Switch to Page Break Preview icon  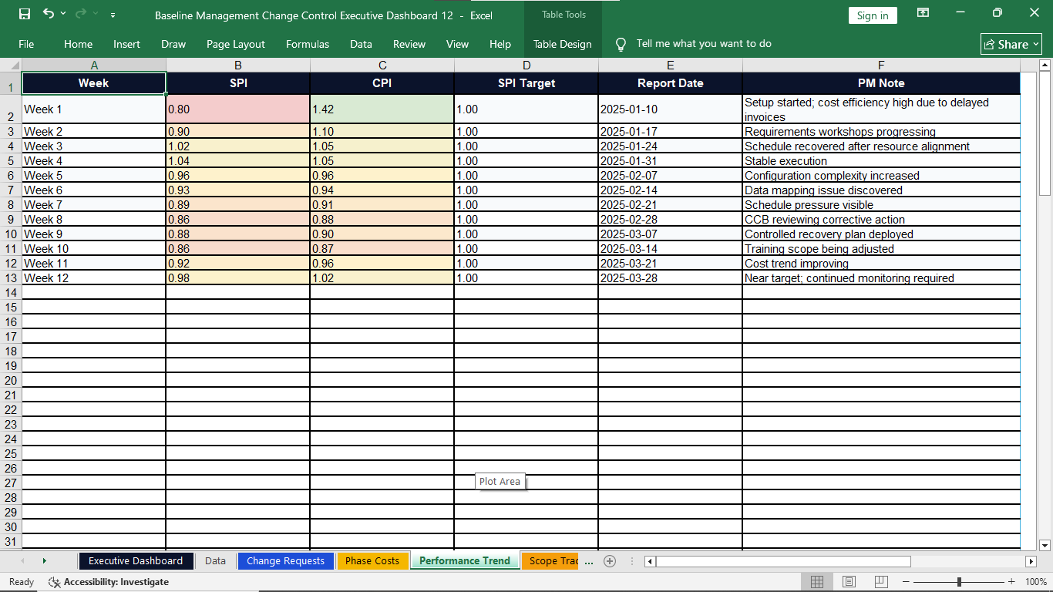click(x=881, y=582)
